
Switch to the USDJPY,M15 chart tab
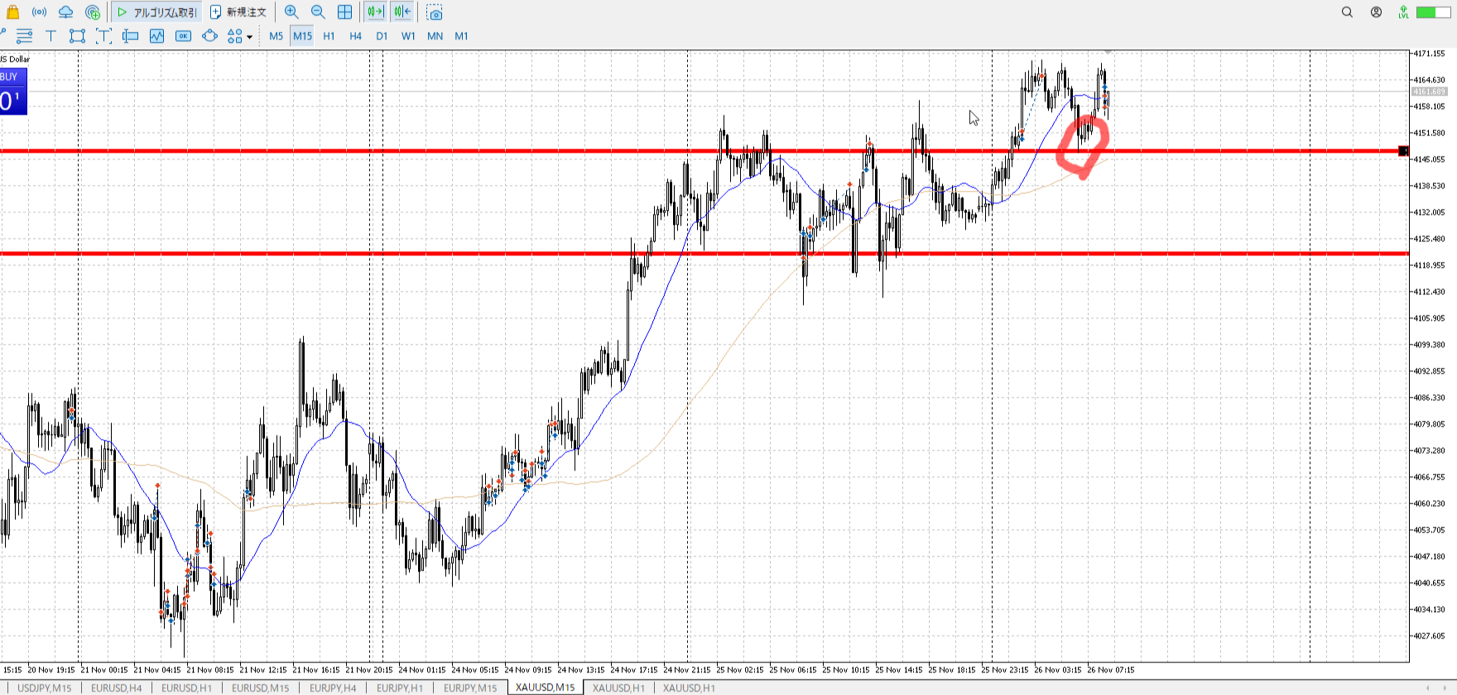tap(44, 688)
